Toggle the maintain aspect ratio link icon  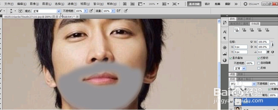tap(272, 44)
